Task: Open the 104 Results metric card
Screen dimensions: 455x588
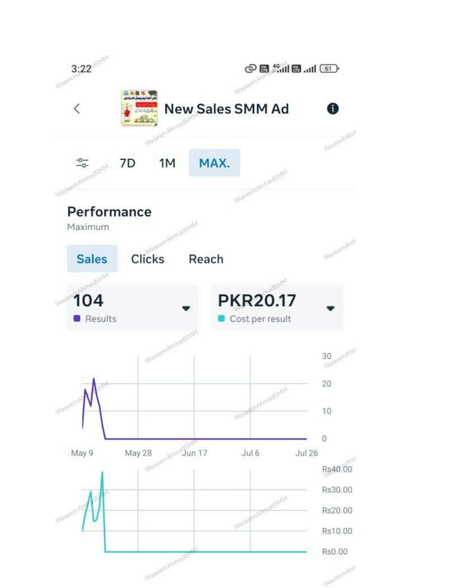Action: click(133, 308)
